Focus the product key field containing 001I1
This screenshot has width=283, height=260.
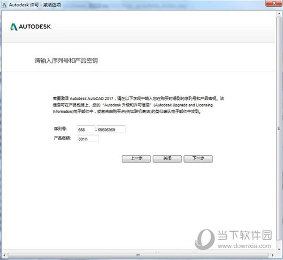click(x=88, y=139)
